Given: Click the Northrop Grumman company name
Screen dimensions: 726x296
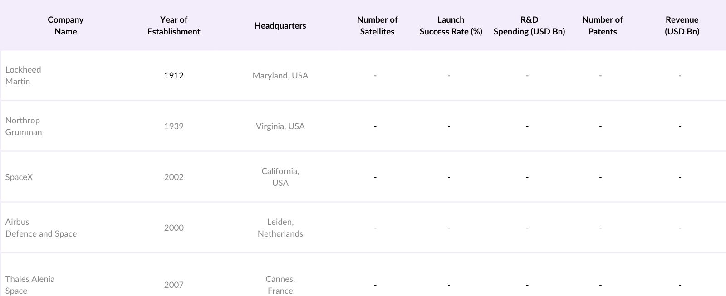Looking at the screenshot, I should (24, 126).
